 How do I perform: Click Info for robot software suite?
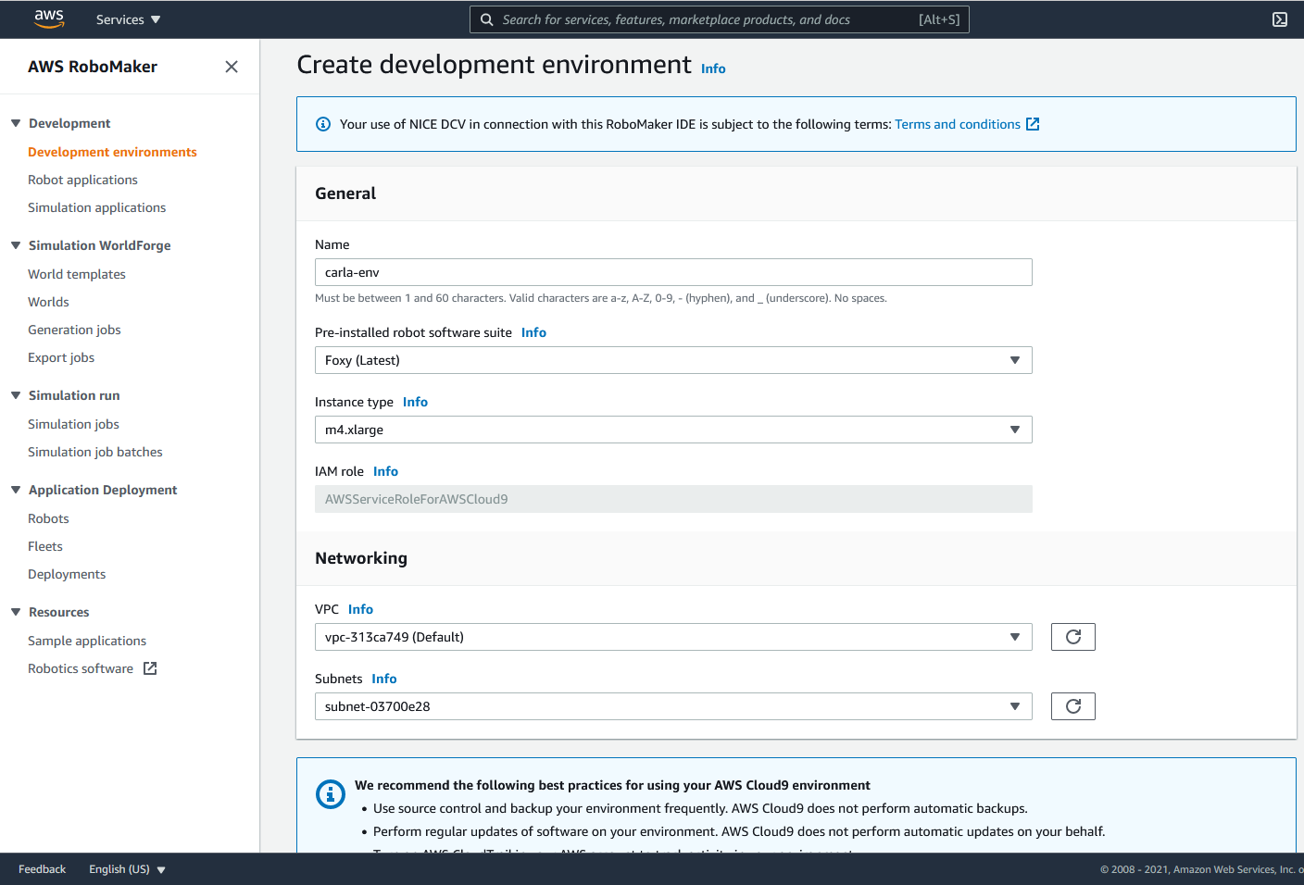pos(533,332)
